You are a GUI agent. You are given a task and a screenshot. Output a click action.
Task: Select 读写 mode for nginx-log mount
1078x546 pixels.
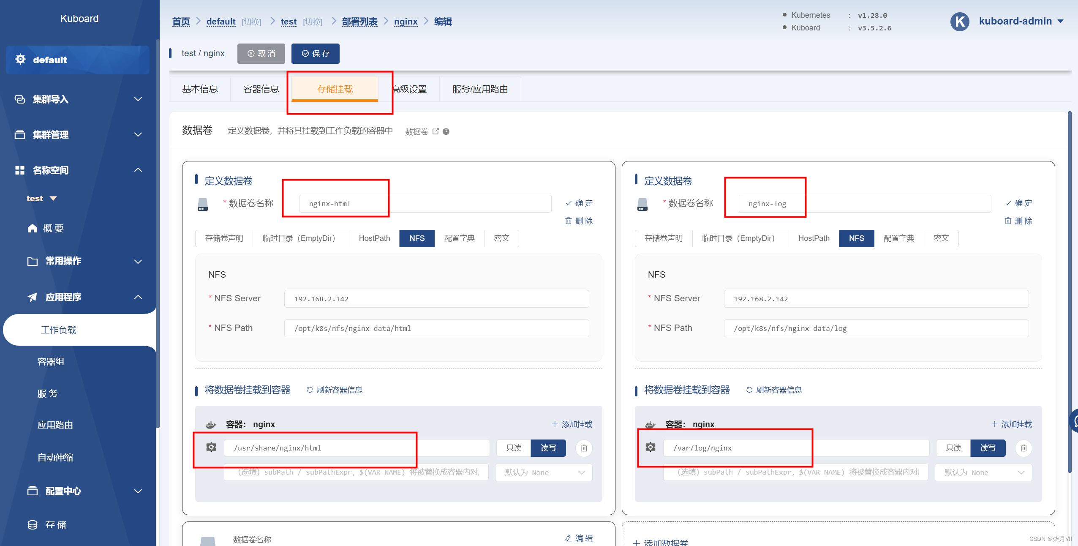pos(988,448)
